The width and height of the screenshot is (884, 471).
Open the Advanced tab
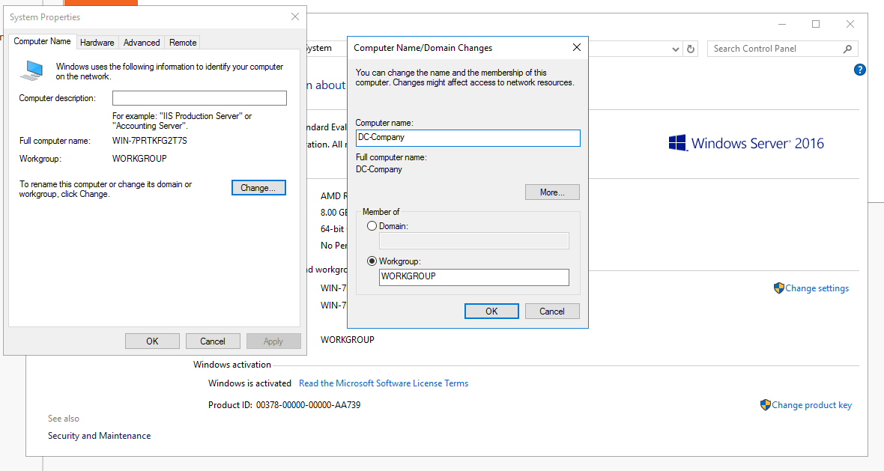pos(142,43)
